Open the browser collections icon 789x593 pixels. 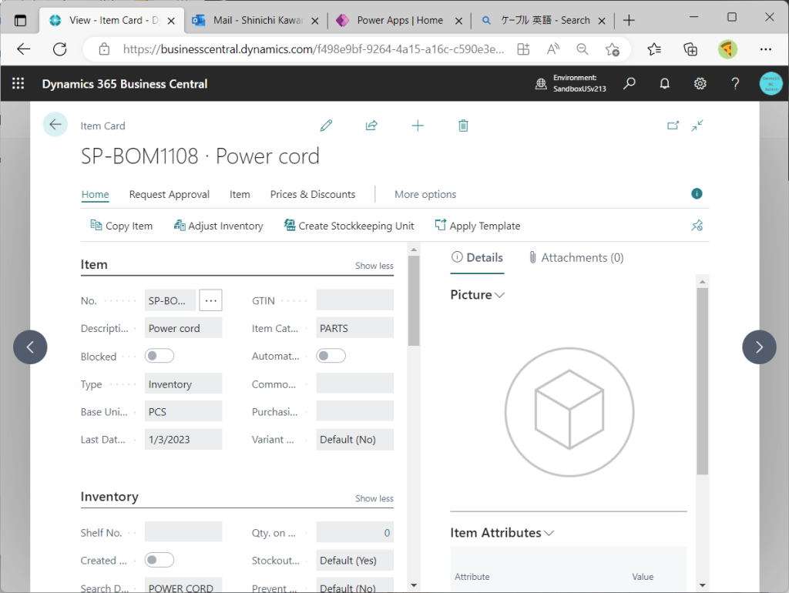coord(690,49)
